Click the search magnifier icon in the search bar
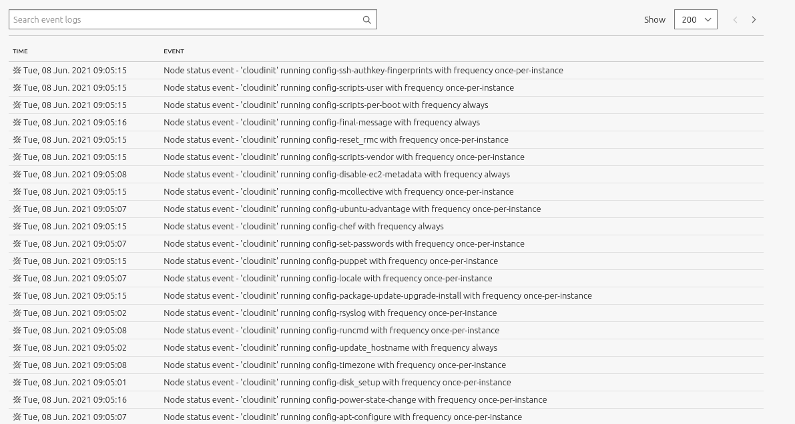The width and height of the screenshot is (795, 424). (366, 19)
